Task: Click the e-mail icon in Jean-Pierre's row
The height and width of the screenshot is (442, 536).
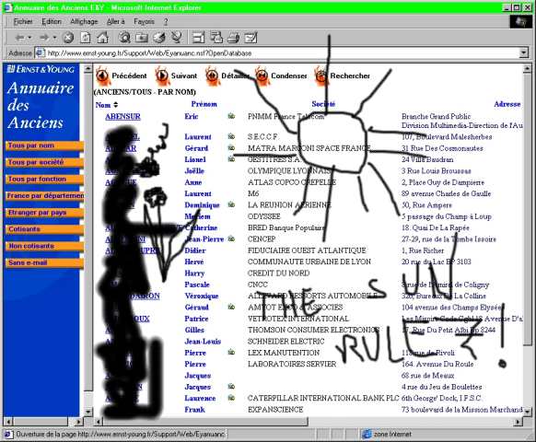Action: coord(231,238)
